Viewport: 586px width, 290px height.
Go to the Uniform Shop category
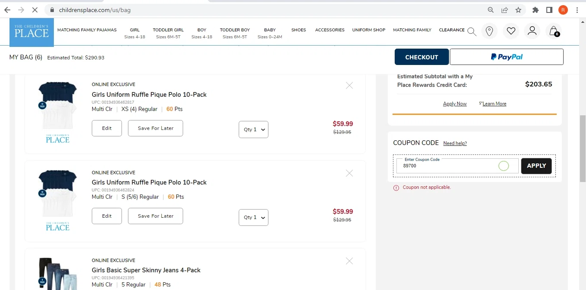(x=368, y=30)
